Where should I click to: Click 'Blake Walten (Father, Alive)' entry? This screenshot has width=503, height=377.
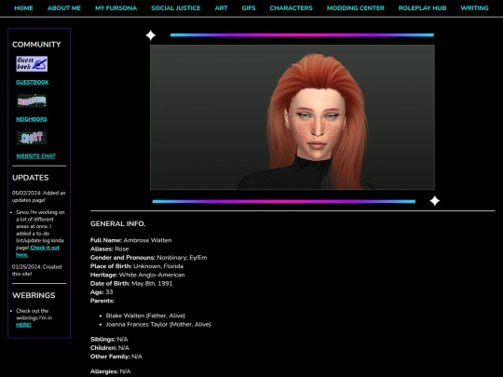tap(145, 316)
